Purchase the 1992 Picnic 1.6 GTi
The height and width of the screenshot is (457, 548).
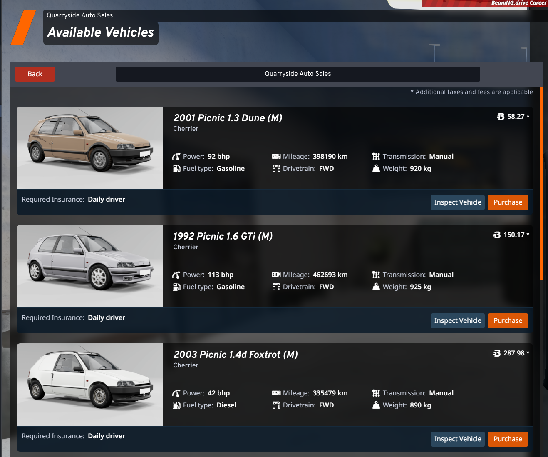(x=508, y=321)
